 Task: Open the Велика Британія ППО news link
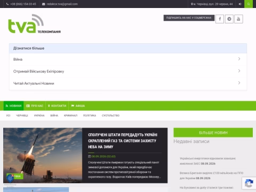(211, 175)
